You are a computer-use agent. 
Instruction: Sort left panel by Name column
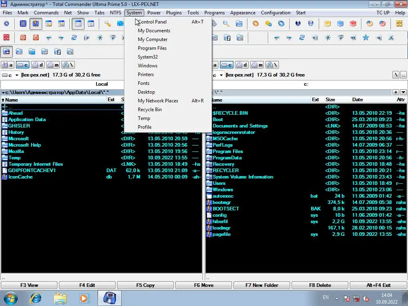[x=54, y=100]
